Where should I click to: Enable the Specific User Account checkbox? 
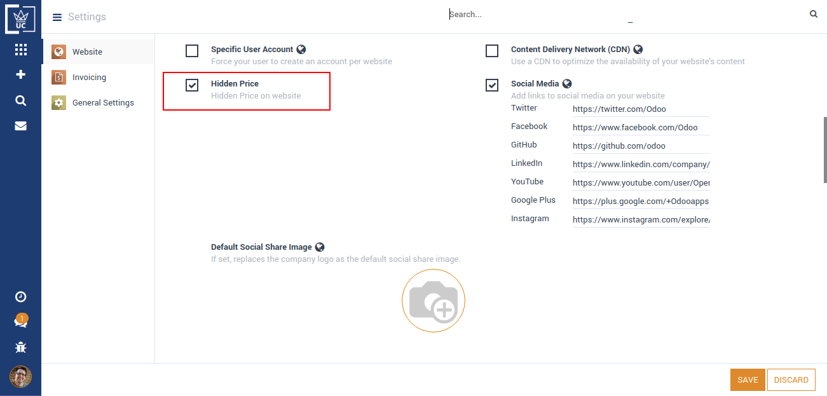point(192,51)
